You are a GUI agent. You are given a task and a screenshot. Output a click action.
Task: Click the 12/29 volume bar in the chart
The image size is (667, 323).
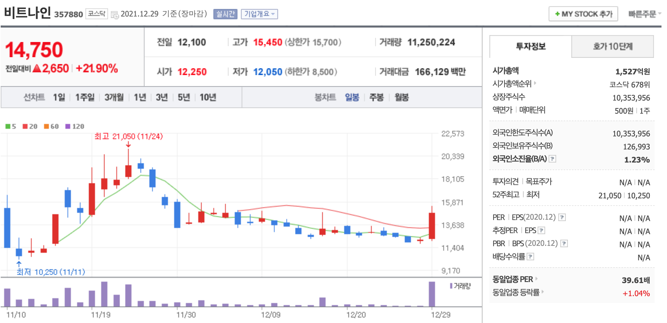432,294
